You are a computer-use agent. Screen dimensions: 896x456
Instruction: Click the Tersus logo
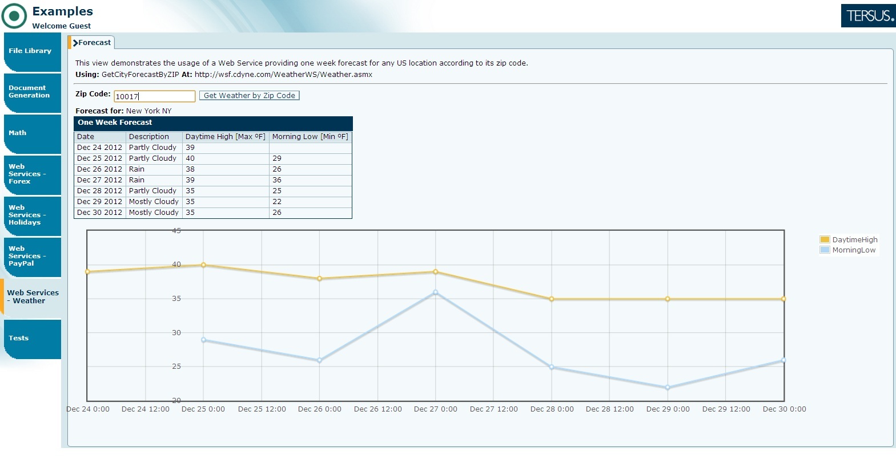[868, 15]
